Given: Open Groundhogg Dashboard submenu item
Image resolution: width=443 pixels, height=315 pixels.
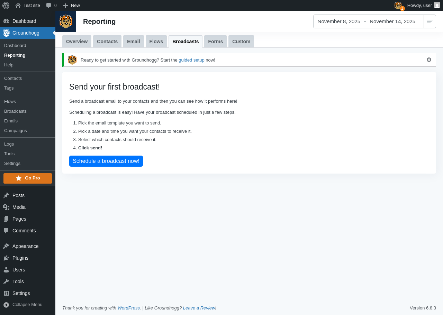Looking at the screenshot, I should point(15,45).
